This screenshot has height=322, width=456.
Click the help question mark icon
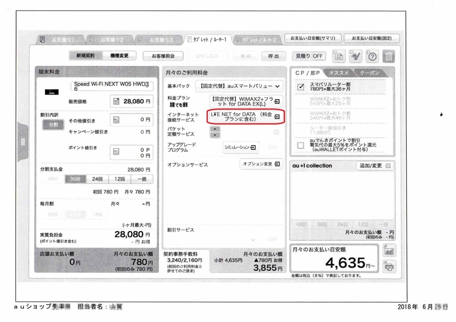pos(372,56)
